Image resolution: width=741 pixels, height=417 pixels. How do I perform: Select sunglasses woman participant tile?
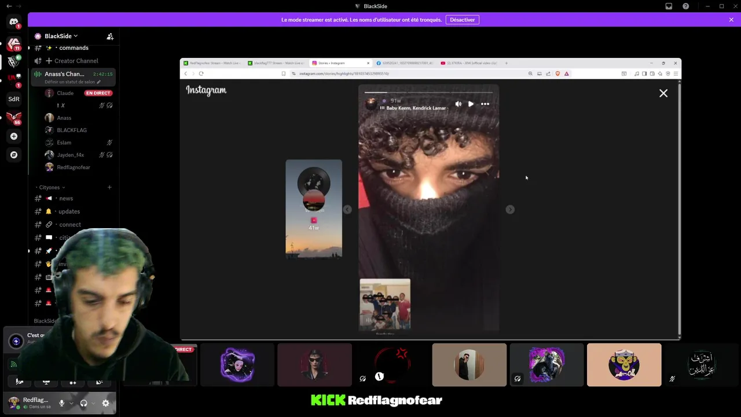point(314,365)
